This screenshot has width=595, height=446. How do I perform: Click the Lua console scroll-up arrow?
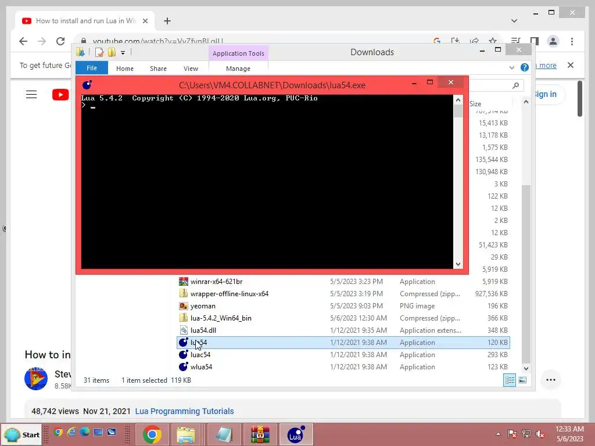tap(458, 100)
